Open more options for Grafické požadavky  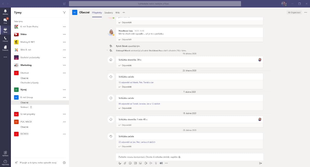tap(64, 57)
